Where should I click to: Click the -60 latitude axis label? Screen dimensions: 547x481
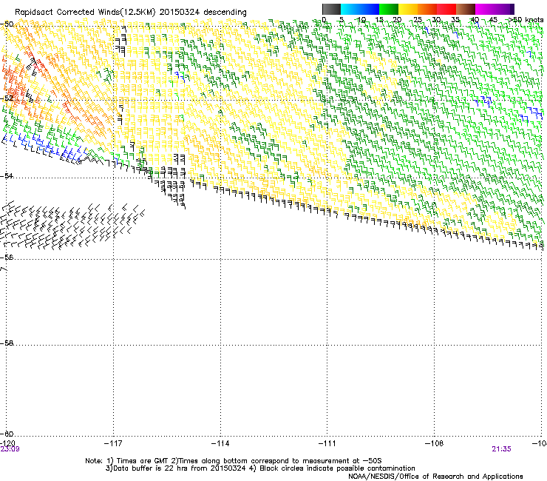click(x=7, y=434)
